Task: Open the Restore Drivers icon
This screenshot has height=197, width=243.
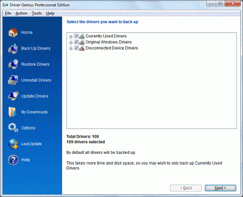Action: coord(13,64)
